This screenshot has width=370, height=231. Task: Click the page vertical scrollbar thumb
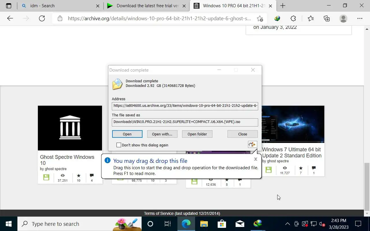tap(367, 186)
